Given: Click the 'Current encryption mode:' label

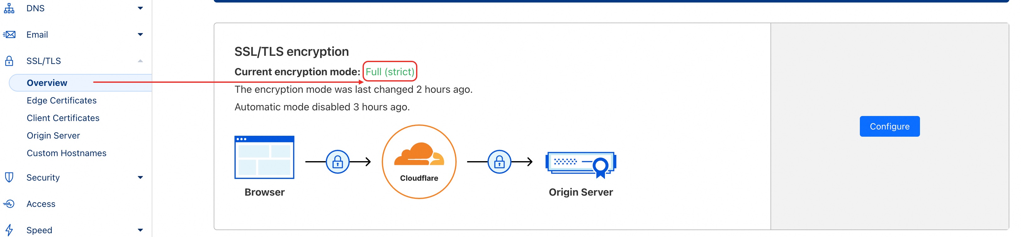Looking at the screenshot, I should click(x=297, y=72).
